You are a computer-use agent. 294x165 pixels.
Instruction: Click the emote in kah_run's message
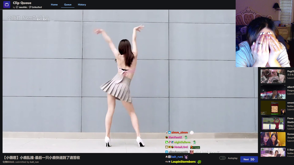[186, 157]
